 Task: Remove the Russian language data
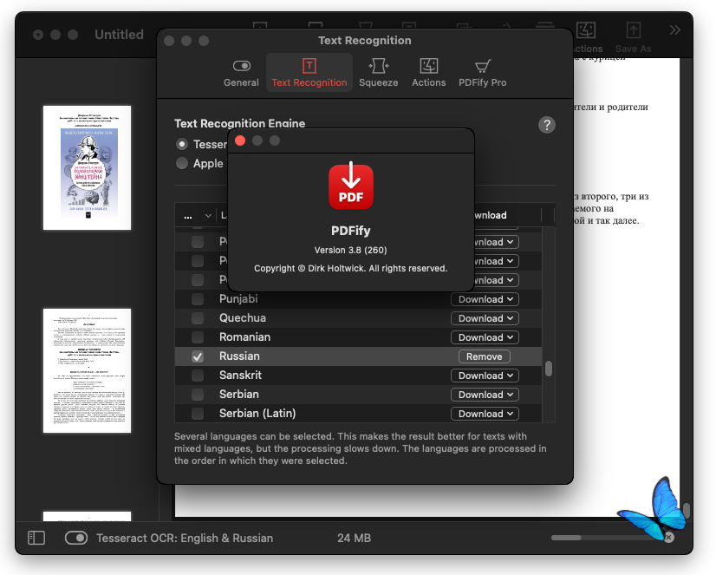pos(484,356)
